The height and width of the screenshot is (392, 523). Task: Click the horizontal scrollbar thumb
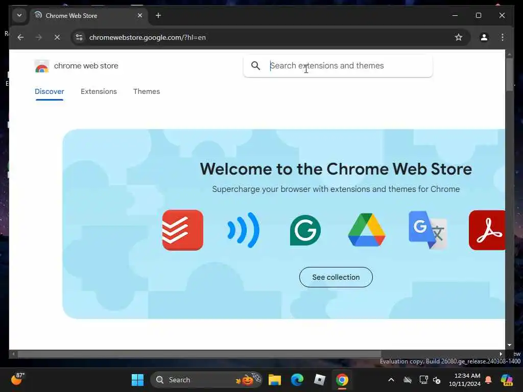[199, 354]
